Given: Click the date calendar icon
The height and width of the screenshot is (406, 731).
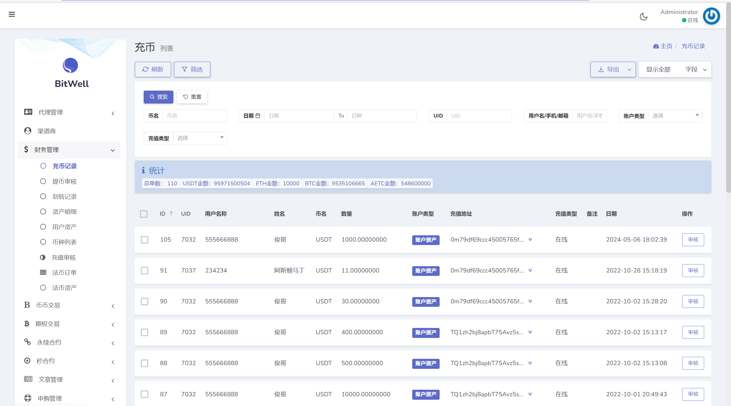Looking at the screenshot, I should [258, 116].
